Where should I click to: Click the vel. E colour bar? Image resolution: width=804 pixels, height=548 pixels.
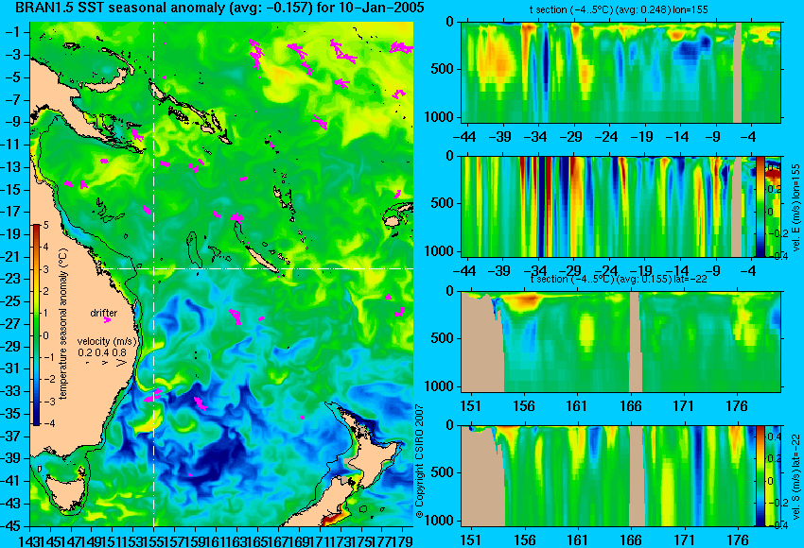[760, 207]
